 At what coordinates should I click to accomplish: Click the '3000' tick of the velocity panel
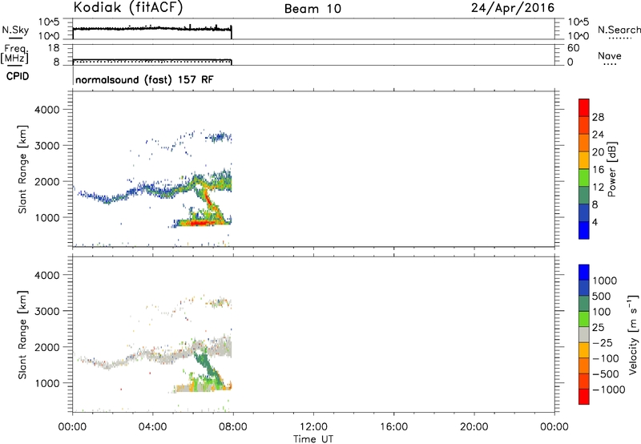tap(47, 311)
